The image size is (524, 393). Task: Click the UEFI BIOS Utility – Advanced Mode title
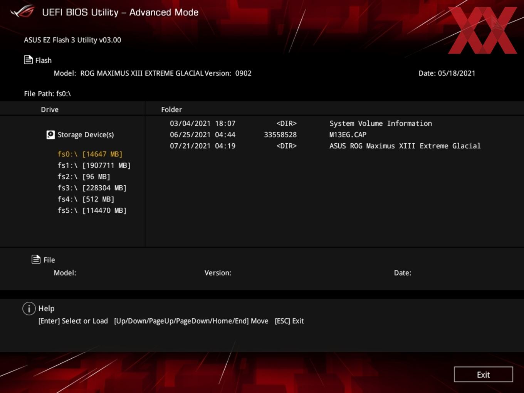click(x=120, y=12)
